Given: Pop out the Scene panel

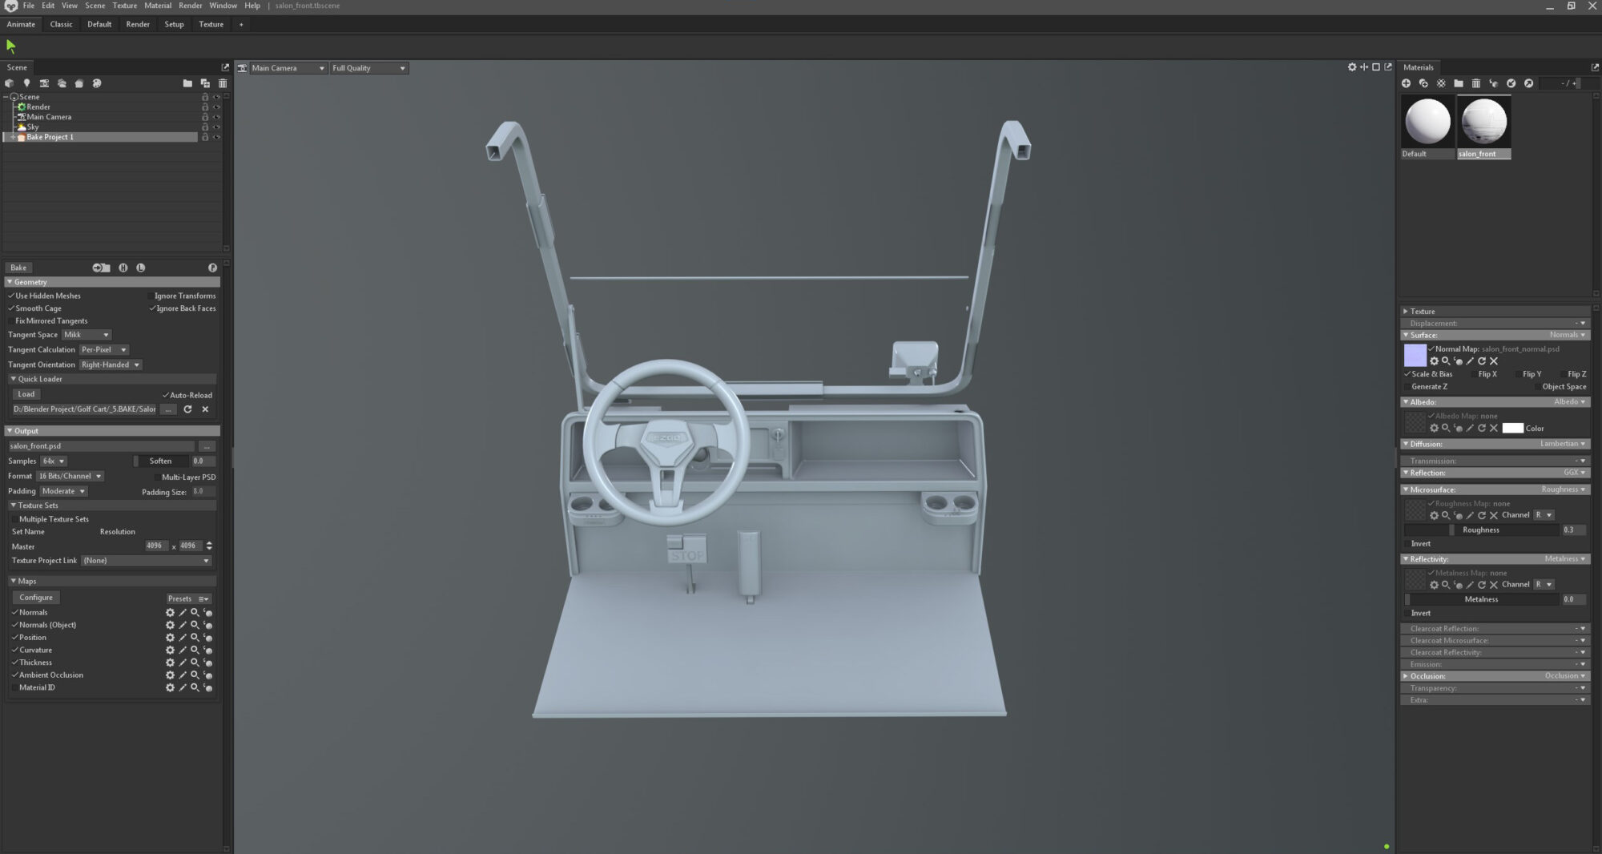Looking at the screenshot, I should coord(225,67).
